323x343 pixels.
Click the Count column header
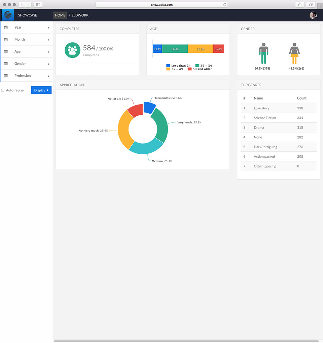[x=301, y=98]
